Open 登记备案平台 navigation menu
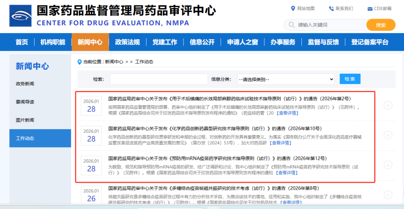The width and height of the screenshot is (404, 209). (x=370, y=42)
